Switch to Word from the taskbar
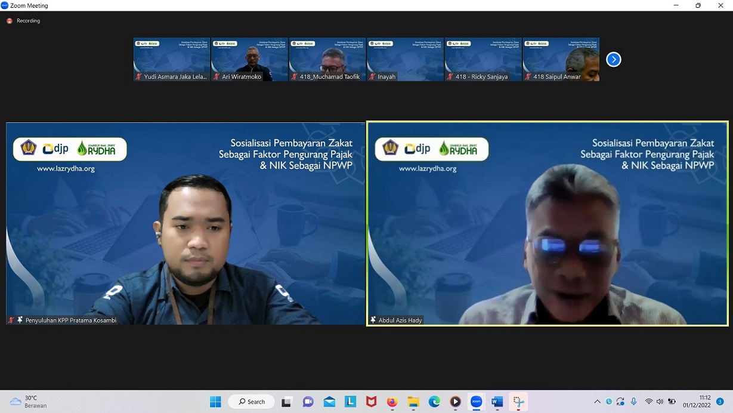Image resolution: width=733 pixels, height=413 pixels. [497, 402]
